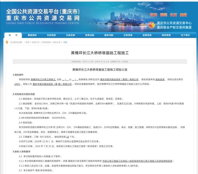
Task: Click the 计划开工日期 2020年12月1日 line
Action: pos(60,141)
